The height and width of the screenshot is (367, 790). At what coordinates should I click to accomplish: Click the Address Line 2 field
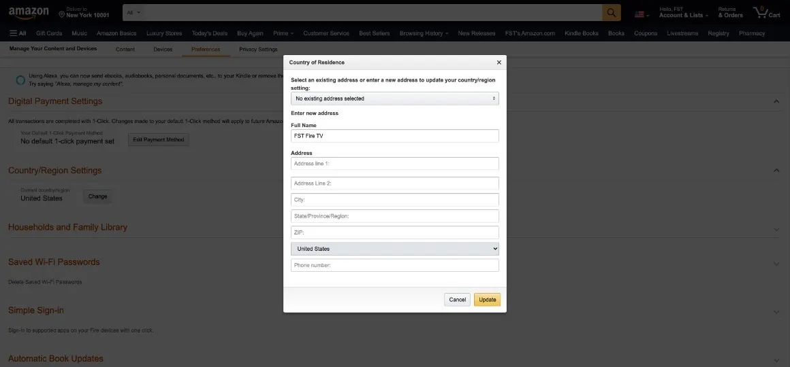(x=394, y=183)
